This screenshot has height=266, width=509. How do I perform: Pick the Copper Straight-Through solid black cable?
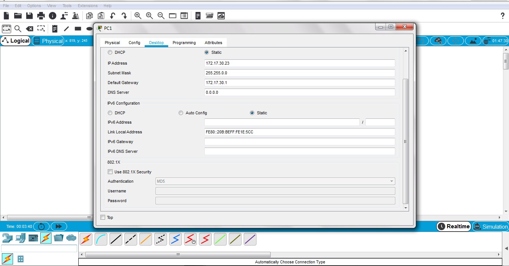[116, 239]
